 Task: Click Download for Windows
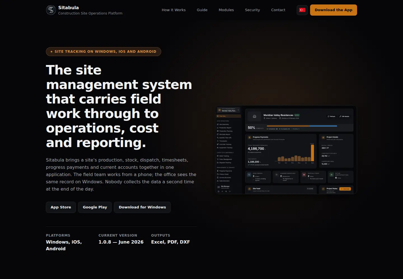point(142,207)
